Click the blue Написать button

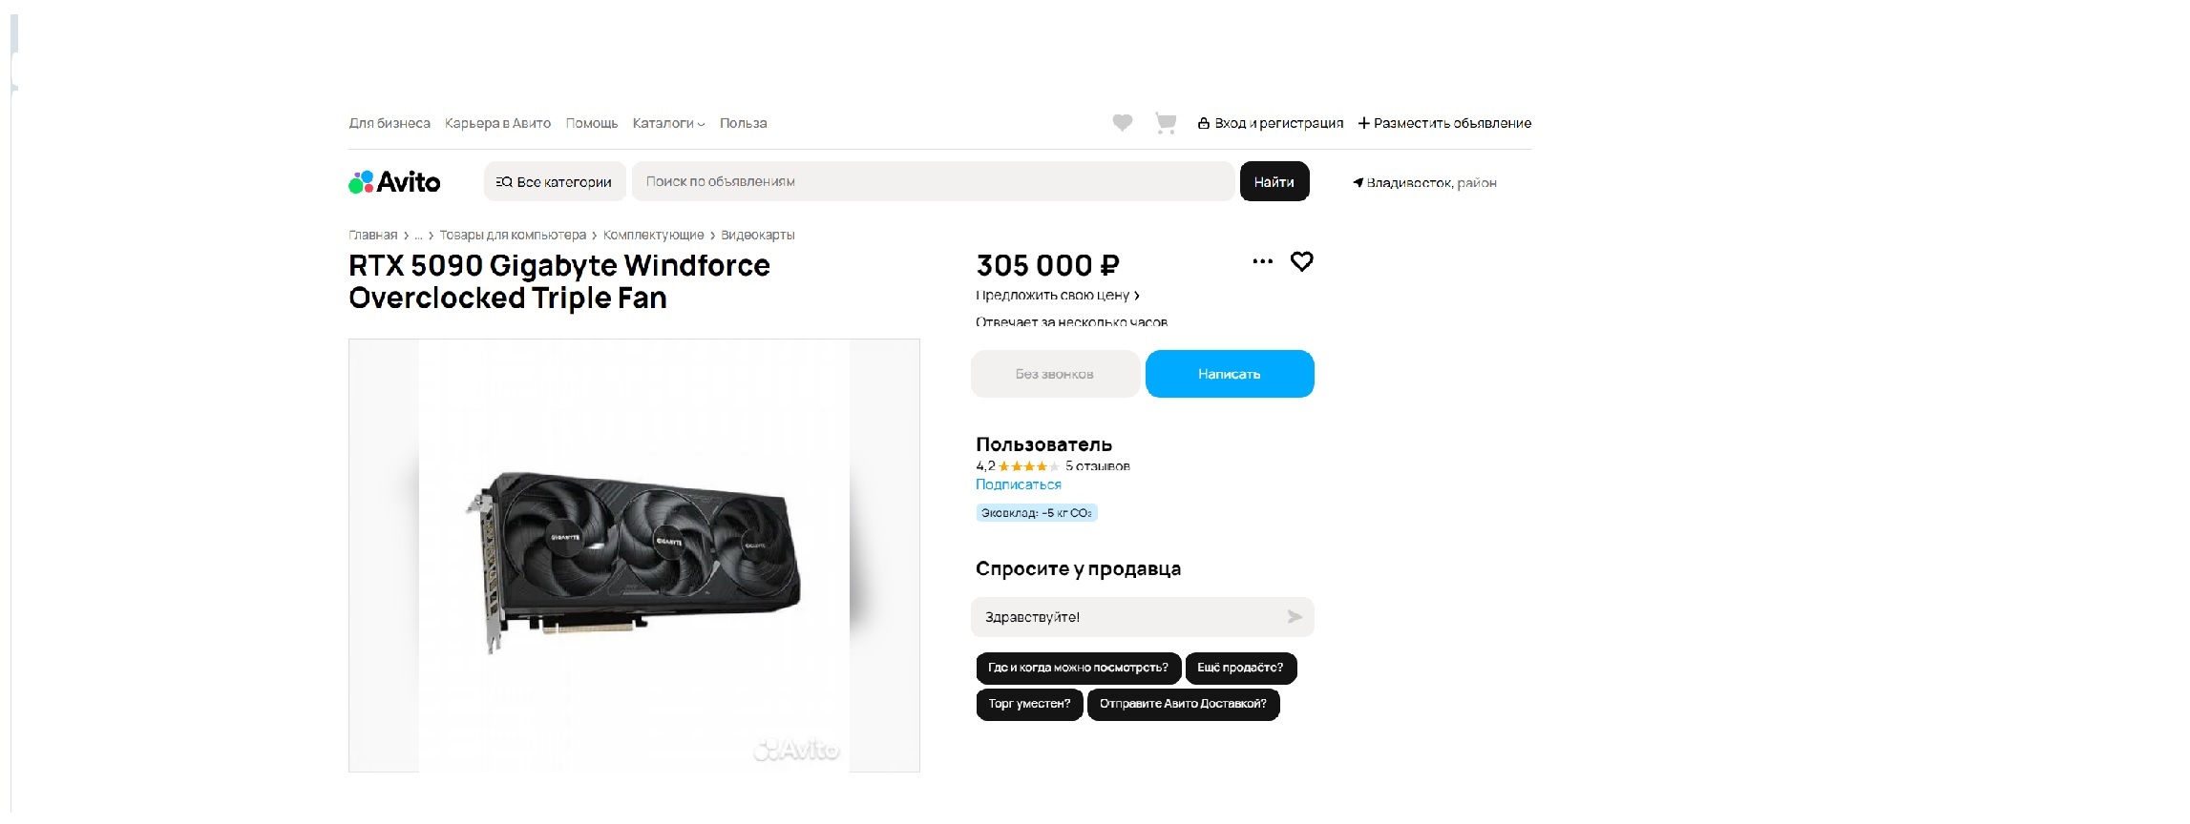1229,374
